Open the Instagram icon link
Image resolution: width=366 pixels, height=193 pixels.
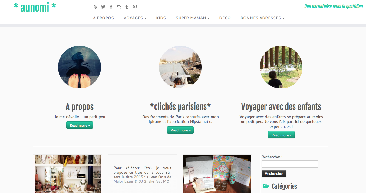tap(119, 7)
